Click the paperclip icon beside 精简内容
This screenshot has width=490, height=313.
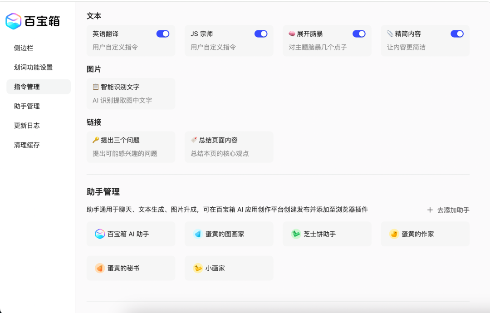pos(390,34)
